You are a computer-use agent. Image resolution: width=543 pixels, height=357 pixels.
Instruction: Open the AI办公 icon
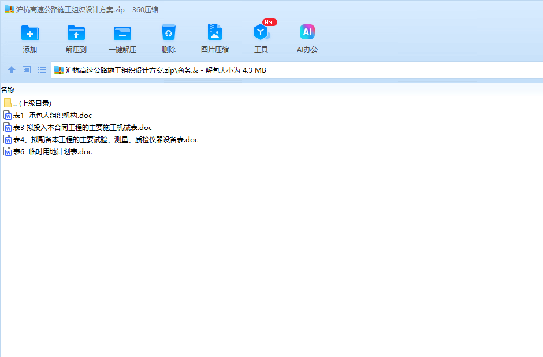click(307, 32)
